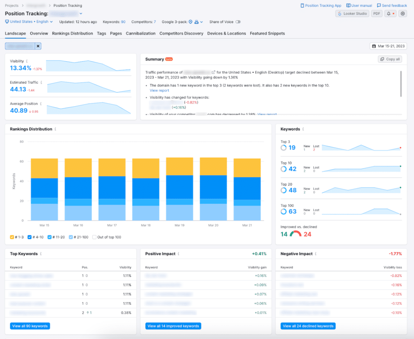This screenshot has width=414, height=339.
Task: Click the Negative Impact -0.82% value
Action: pos(396,276)
